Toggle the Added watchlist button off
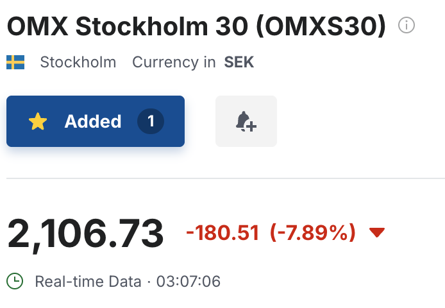The width and height of the screenshot is (445, 308). coord(96,121)
